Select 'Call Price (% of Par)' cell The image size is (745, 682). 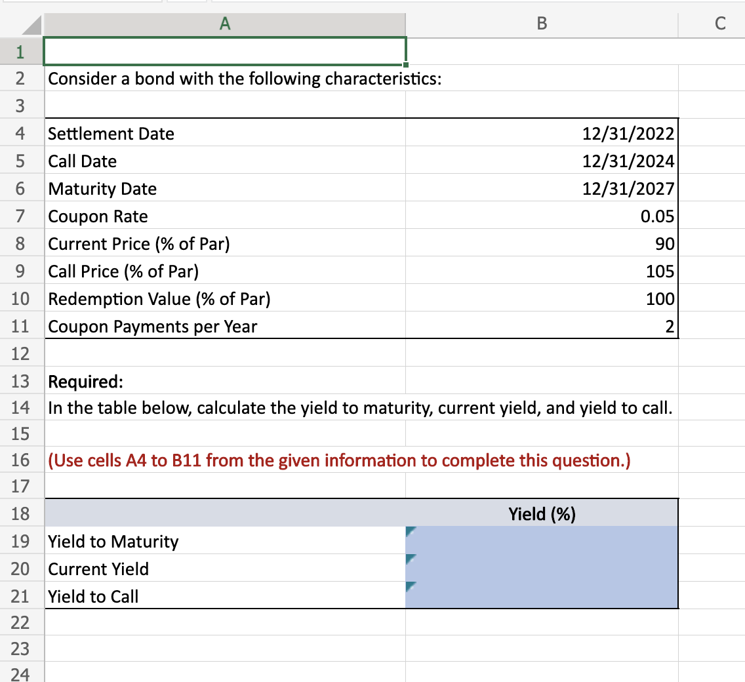(x=225, y=271)
